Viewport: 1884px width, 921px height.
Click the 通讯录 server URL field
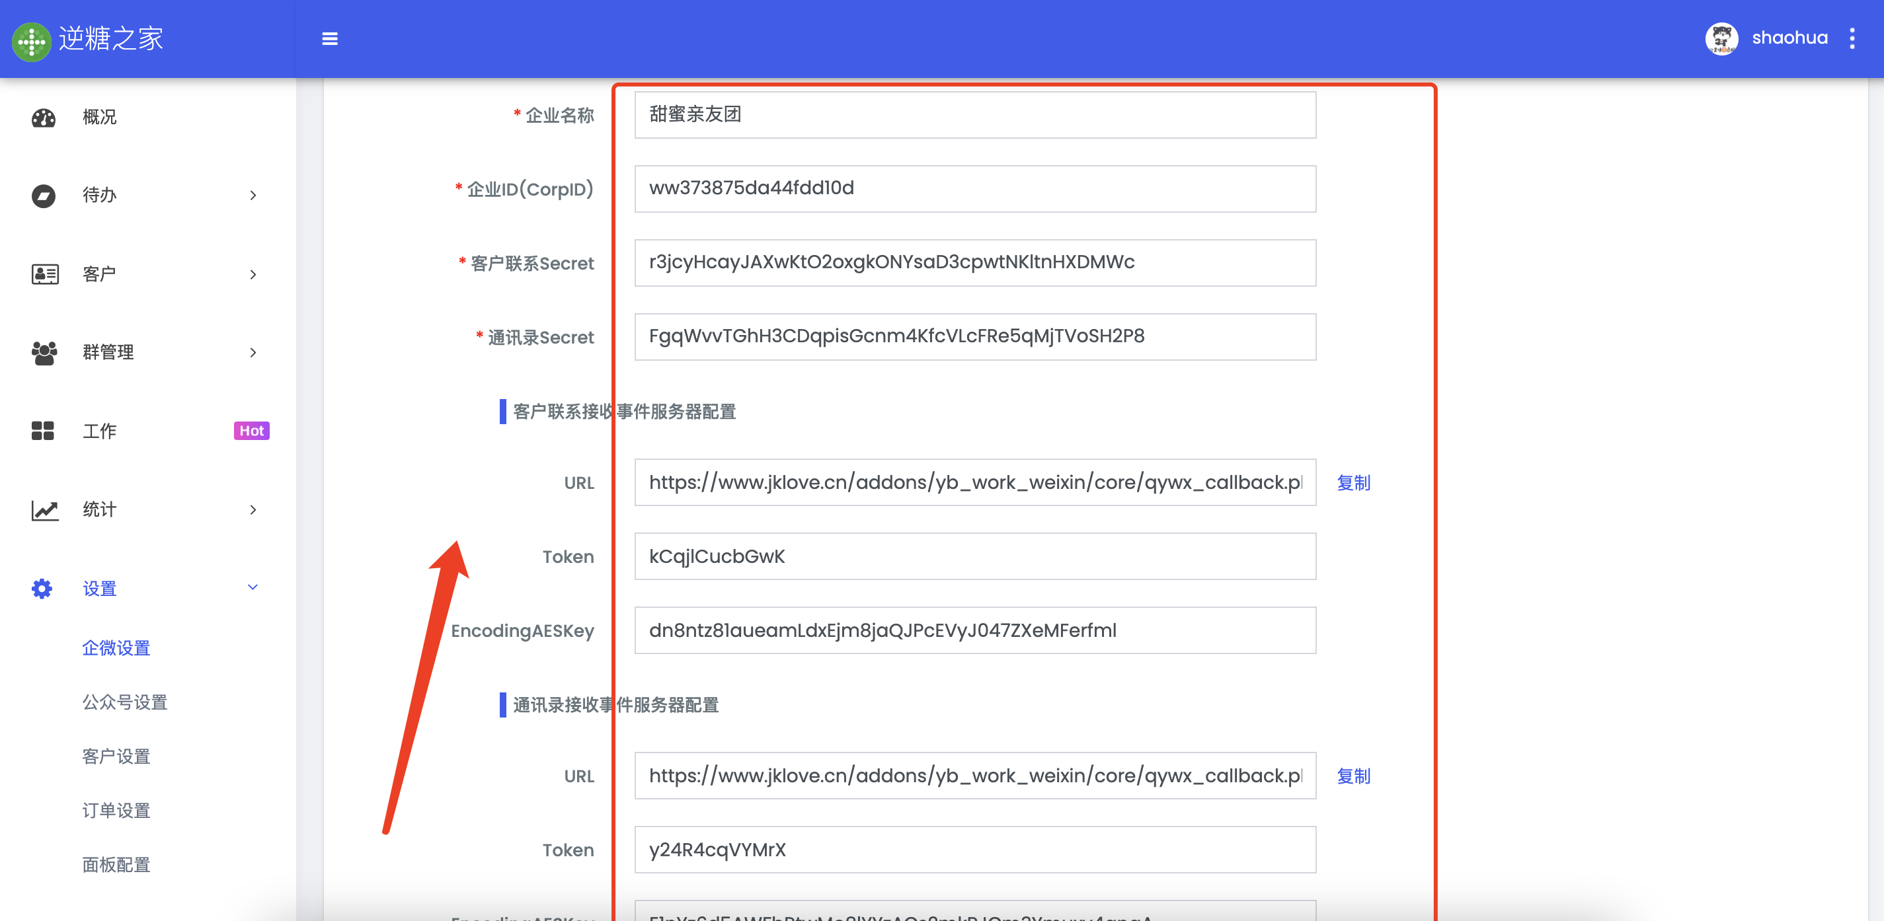tap(975, 776)
